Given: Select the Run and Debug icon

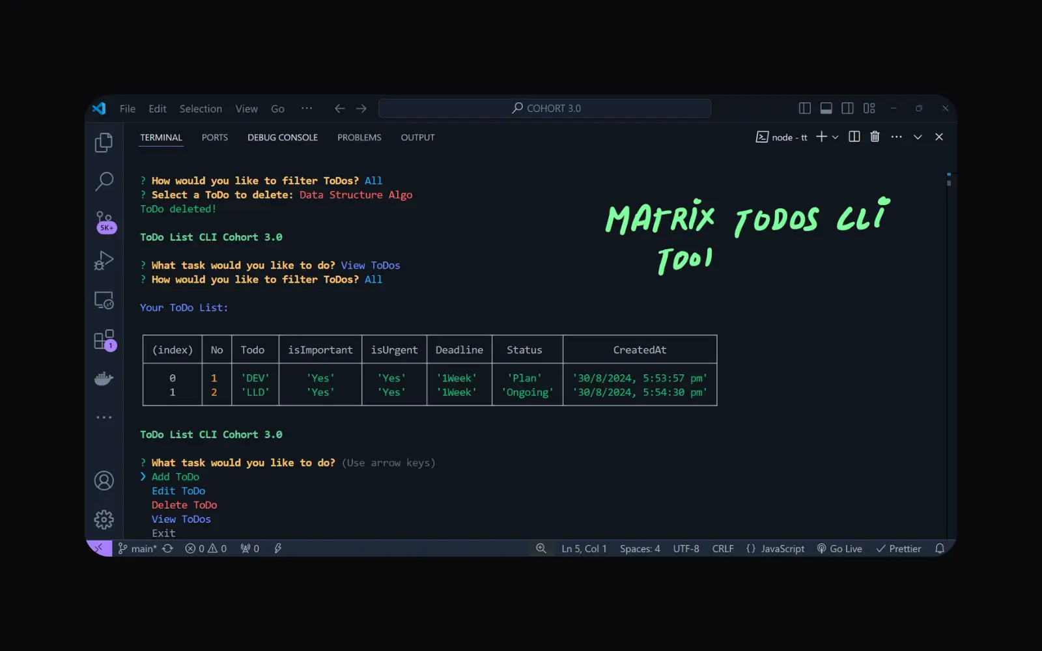Looking at the screenshot, I should [x=104, y=260].
